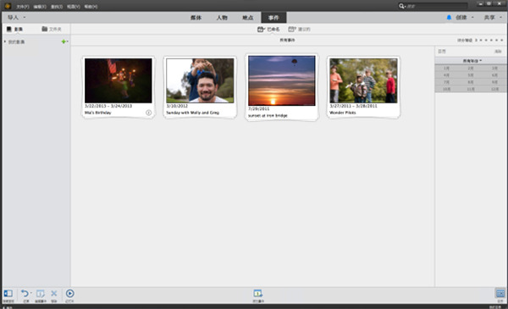Set rating filter to fifth star
This screenshot has width=508, height=309.
501,40
